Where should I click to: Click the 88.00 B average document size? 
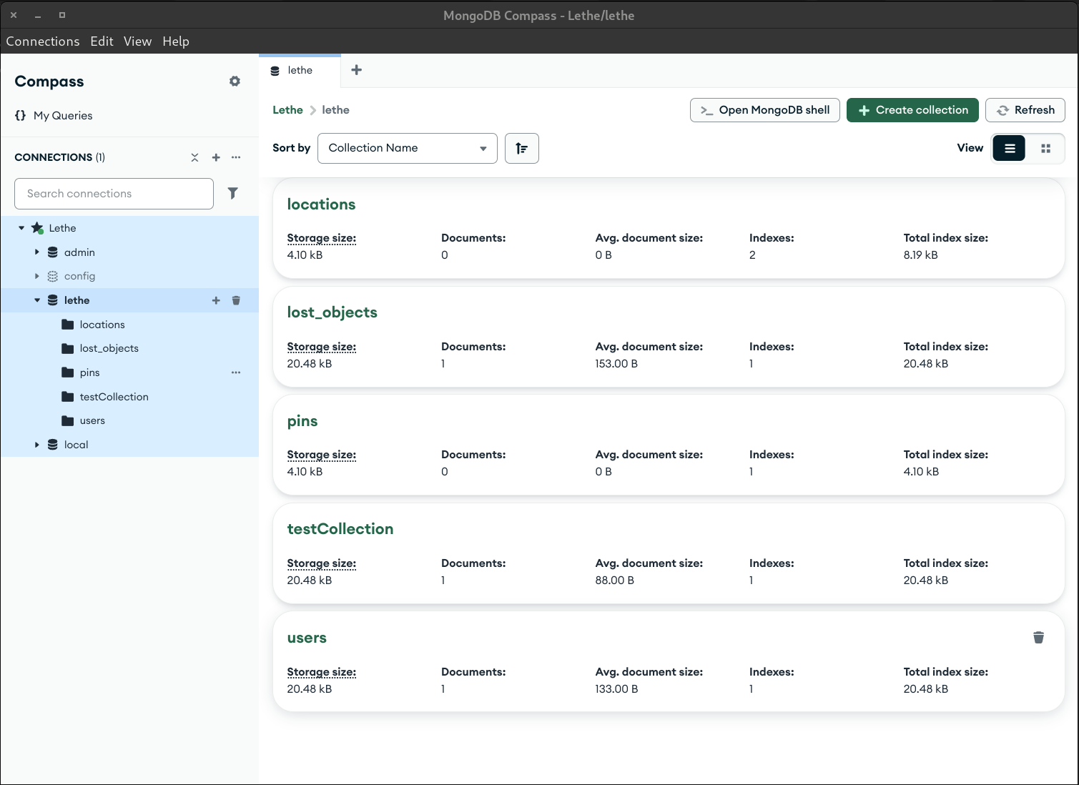tap(614, 581)
